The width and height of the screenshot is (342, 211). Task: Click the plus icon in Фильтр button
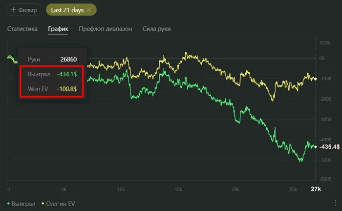coord(12,9)
